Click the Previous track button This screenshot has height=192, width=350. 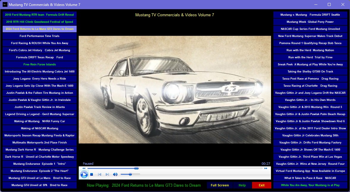click(x=99, y=175)
